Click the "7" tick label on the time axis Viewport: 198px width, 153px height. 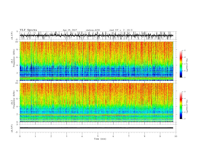coord(129,136)
